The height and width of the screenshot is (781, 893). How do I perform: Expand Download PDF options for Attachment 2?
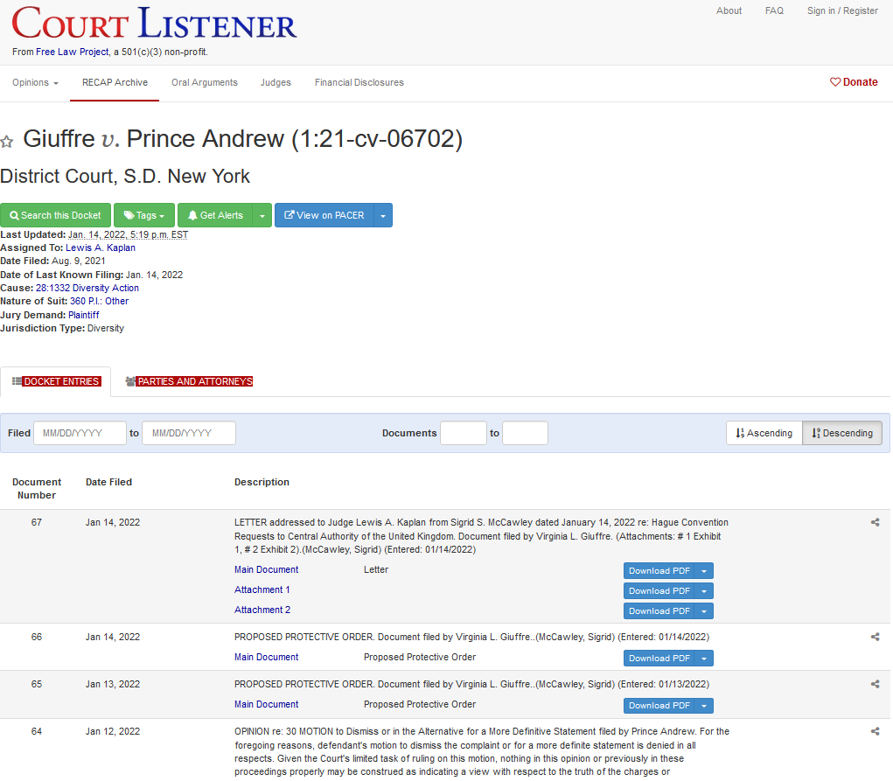click(704, 610)
